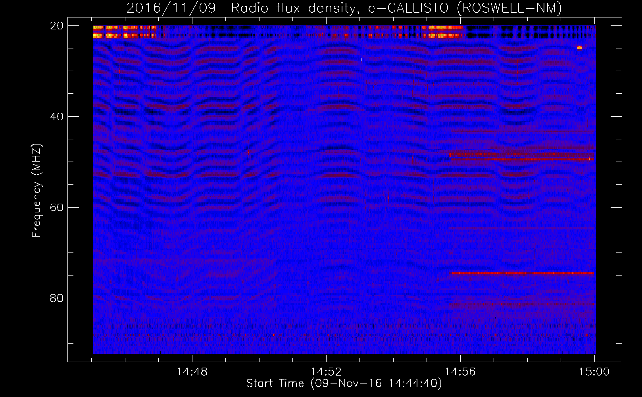Click the '15:00' time tick label
642x397 pixels.
pyautogui.click(x=594, y=372)
